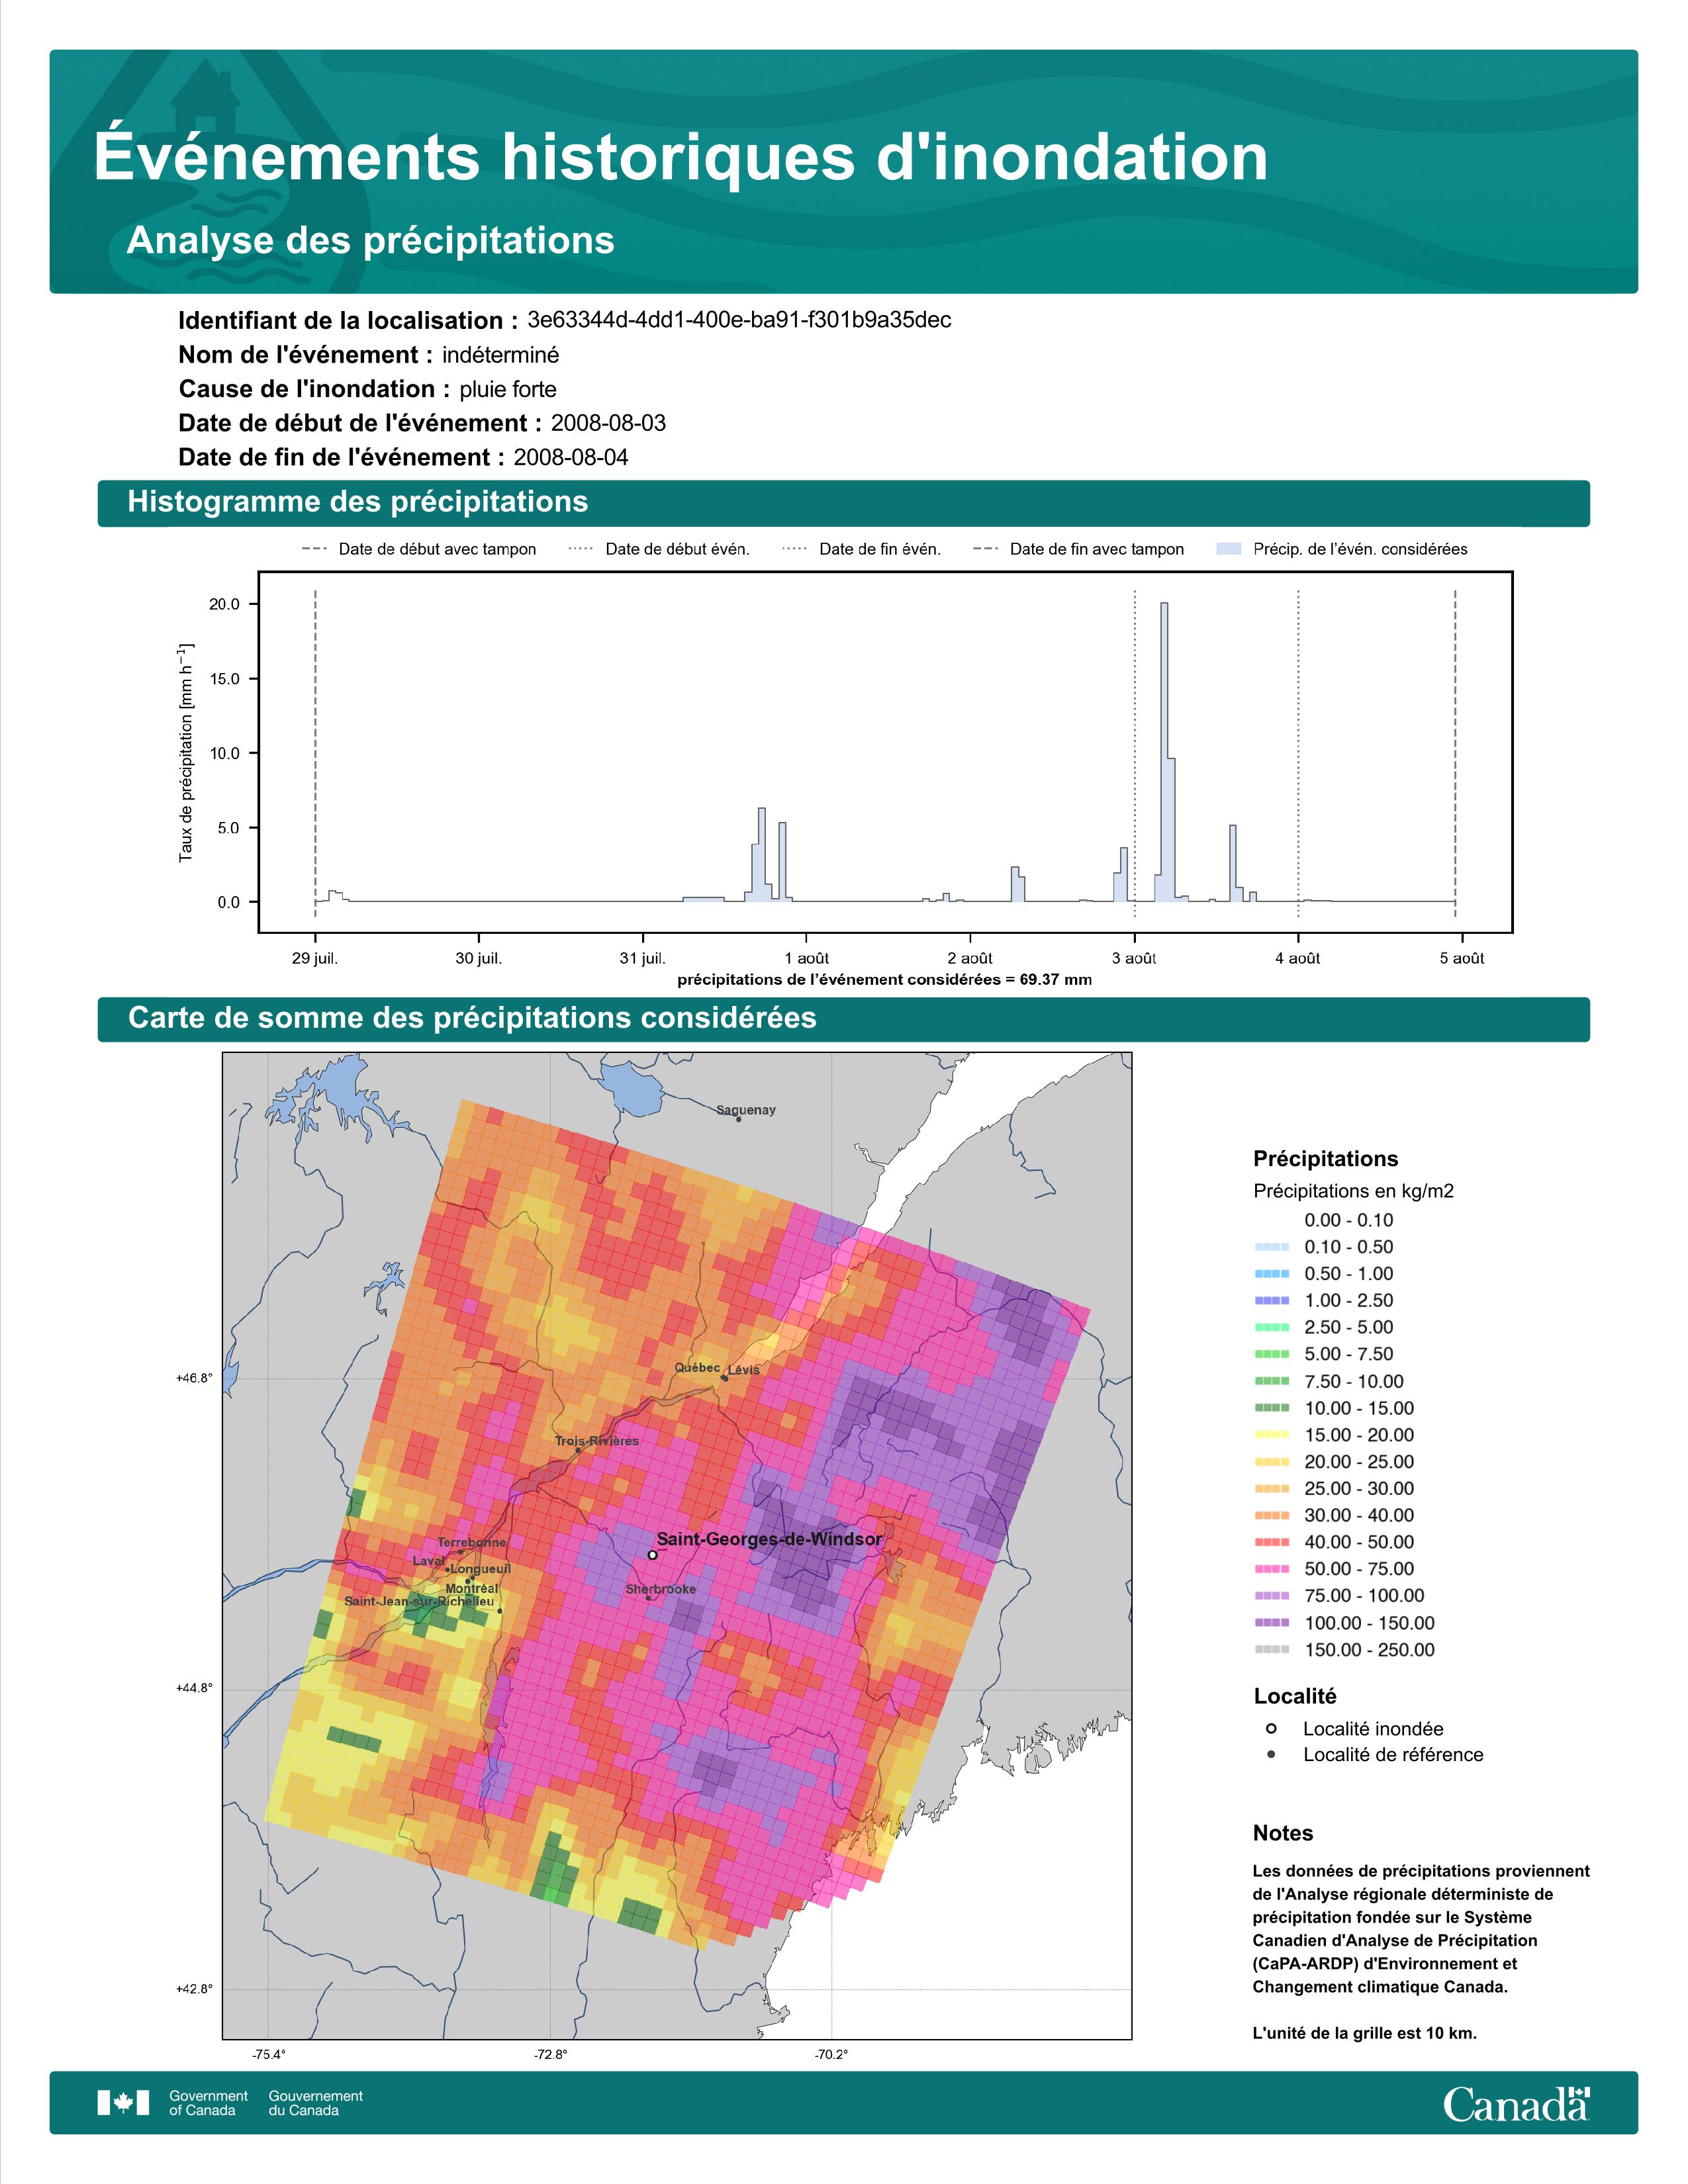Click the Analyse des précipitations subtitle
The width and height of the screenshot is (1688, 2184).
pos(370,241)
